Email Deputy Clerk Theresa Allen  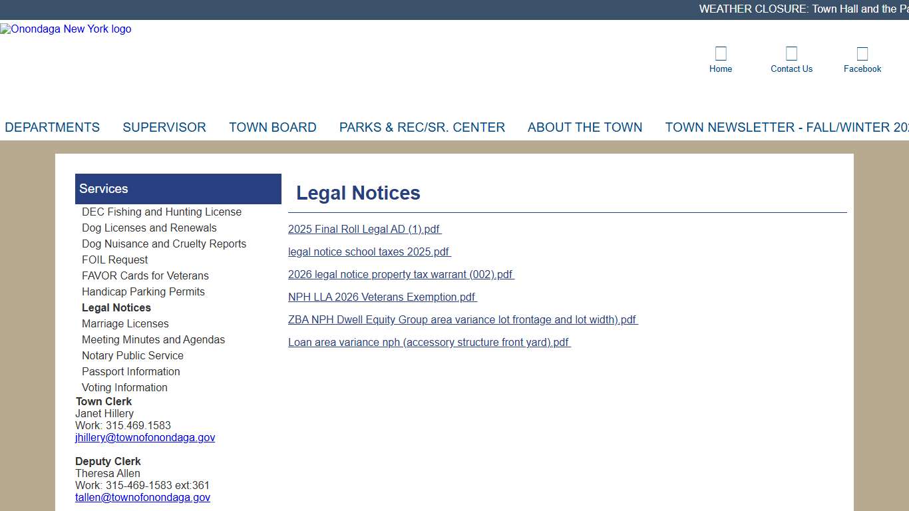tap(142, 497)
